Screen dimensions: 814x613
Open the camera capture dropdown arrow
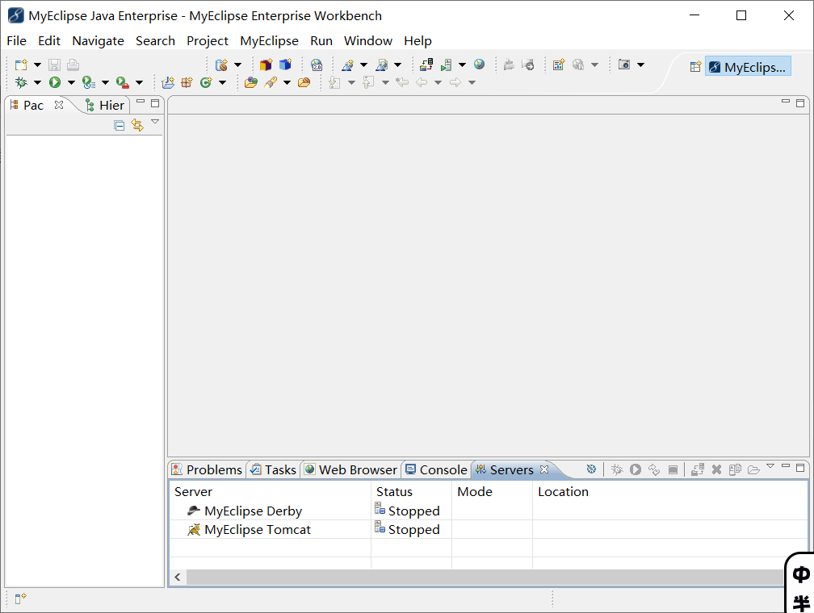[x=640, y=65]
